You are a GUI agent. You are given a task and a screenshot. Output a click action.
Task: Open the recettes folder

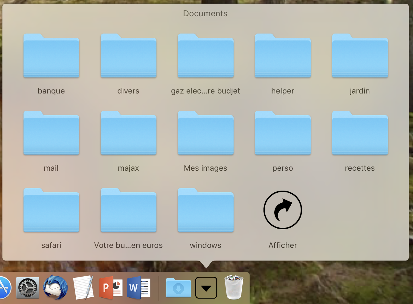[x=360, y=133]
